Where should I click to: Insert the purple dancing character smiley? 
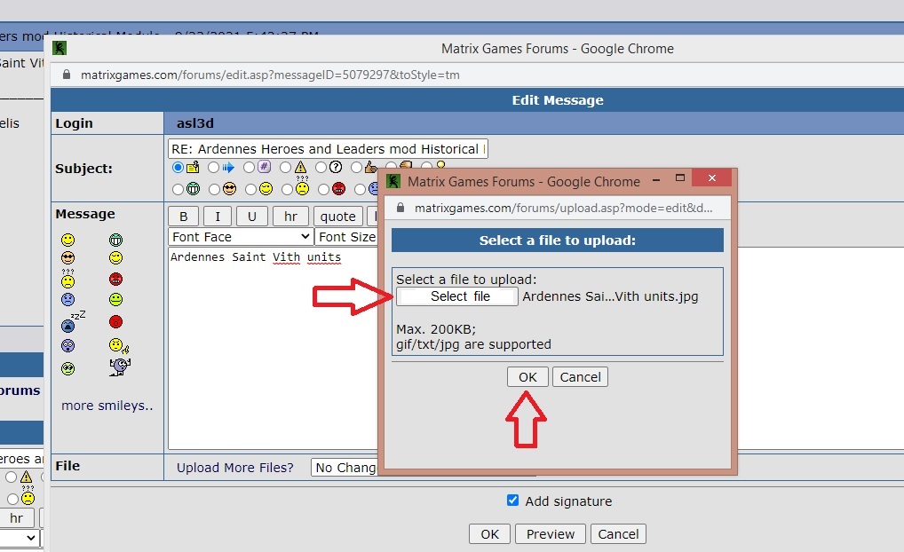[x=119, y=367]
